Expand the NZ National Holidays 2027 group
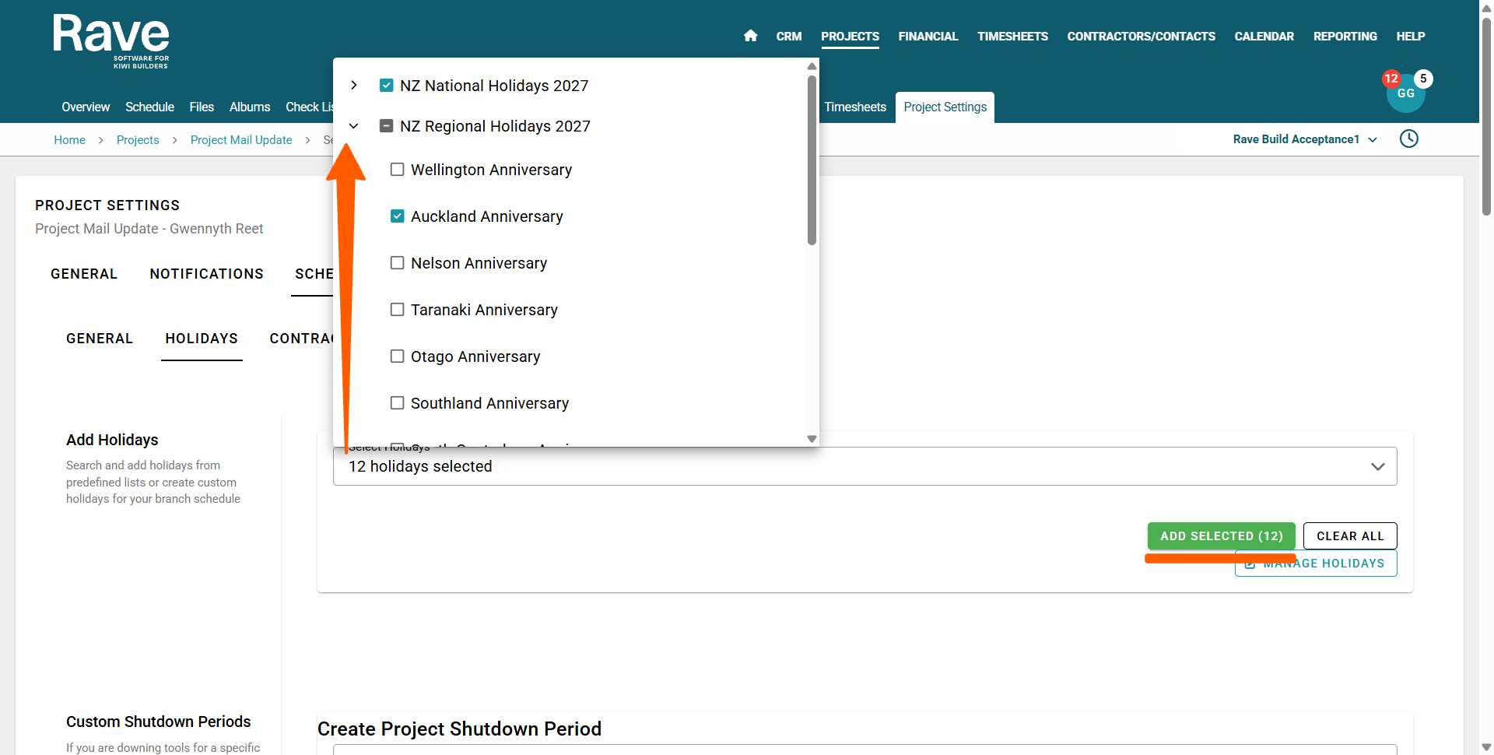 [354, 86]
